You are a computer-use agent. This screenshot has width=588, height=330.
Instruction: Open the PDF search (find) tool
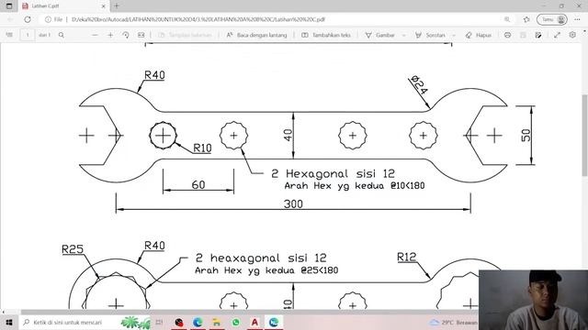(62, 35)
